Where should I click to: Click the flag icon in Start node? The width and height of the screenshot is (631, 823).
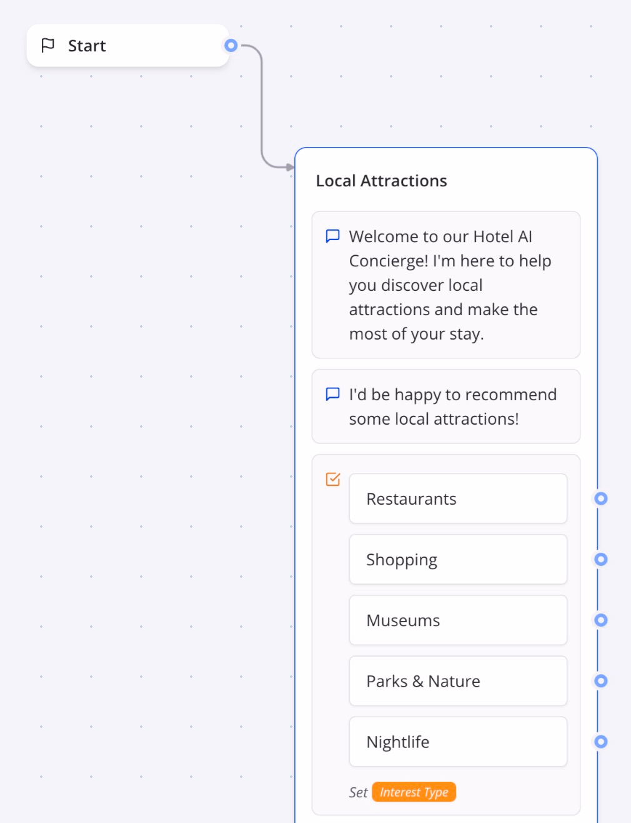click(47, 46)
